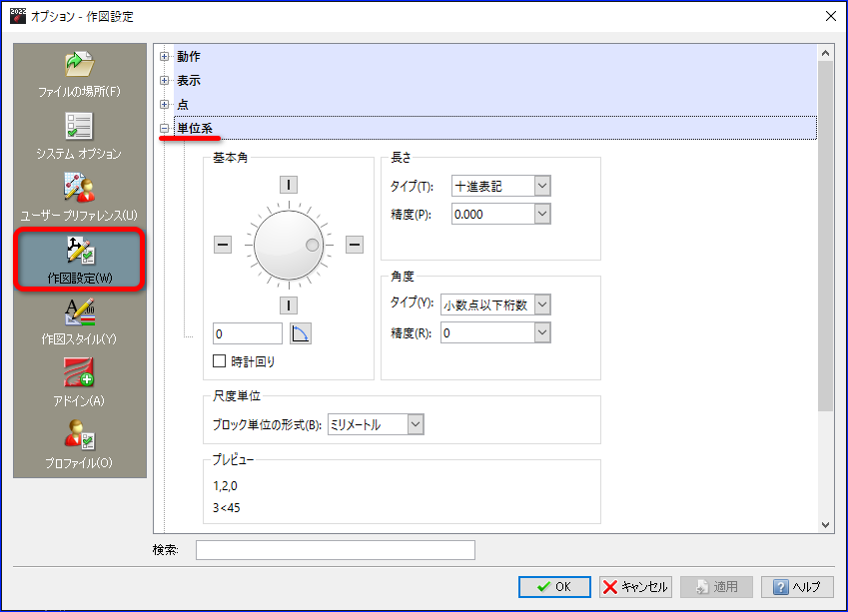Expand the 動作 tree section
Image resolution: width=848 pixels, height=612 pixels.
click(x=165, y=56)
